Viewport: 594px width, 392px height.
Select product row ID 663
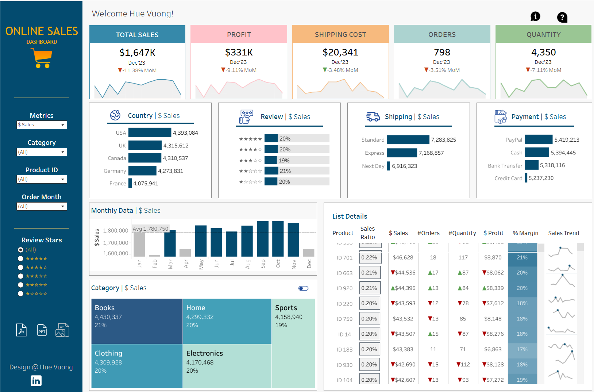344,273
